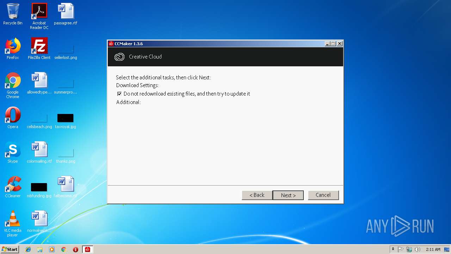Launch Firefox from the desktop
The width and height of the screenshot is (451, 254).
[x=13, y=49]
